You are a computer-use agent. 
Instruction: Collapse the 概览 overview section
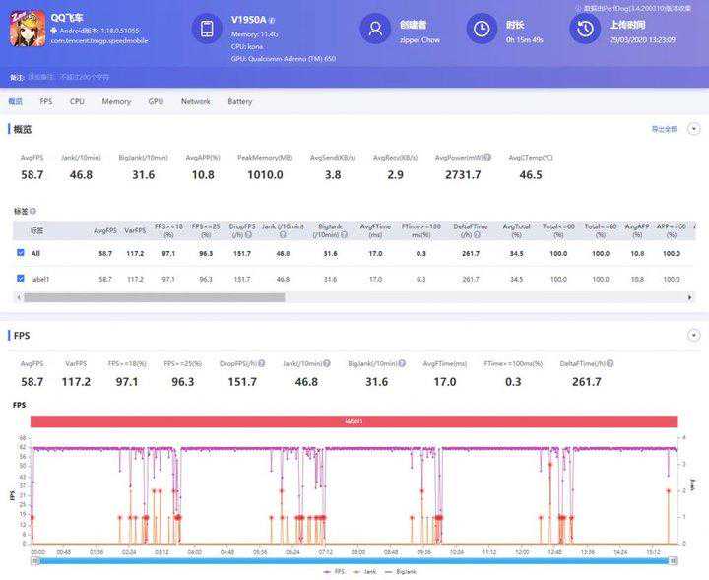point(693,129)
